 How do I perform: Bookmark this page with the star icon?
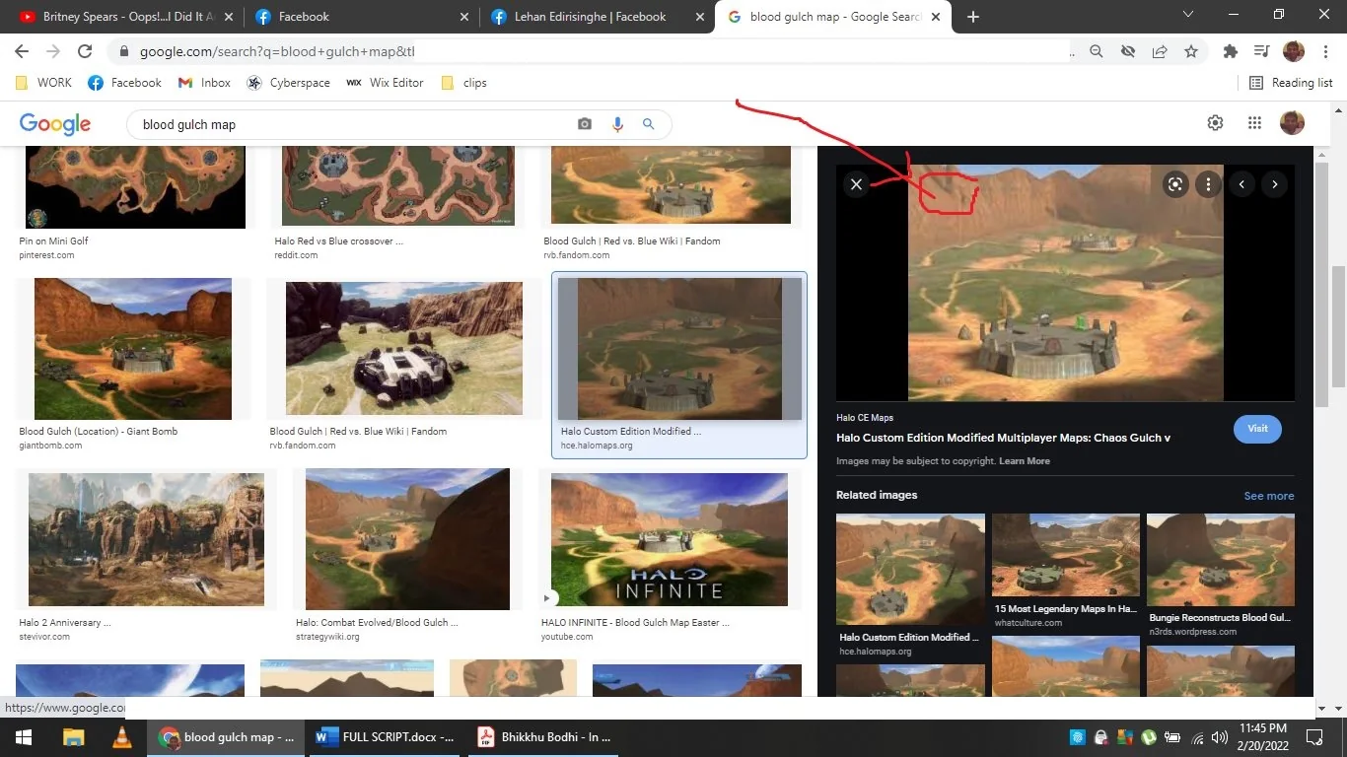1191,51
